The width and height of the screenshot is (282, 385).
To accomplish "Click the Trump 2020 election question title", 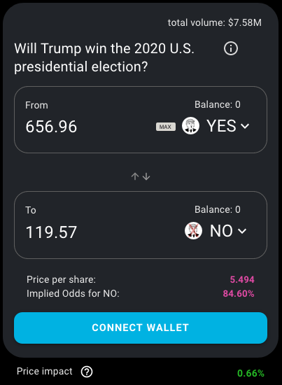I will [x=104, y=57].
